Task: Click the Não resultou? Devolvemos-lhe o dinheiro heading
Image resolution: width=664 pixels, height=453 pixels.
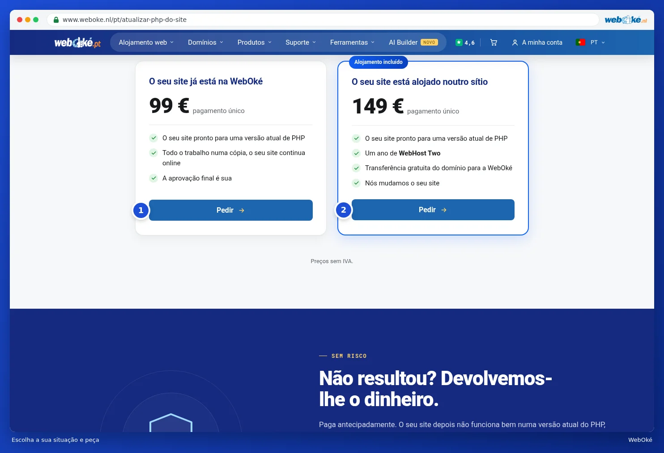Action: click(435, 389)
